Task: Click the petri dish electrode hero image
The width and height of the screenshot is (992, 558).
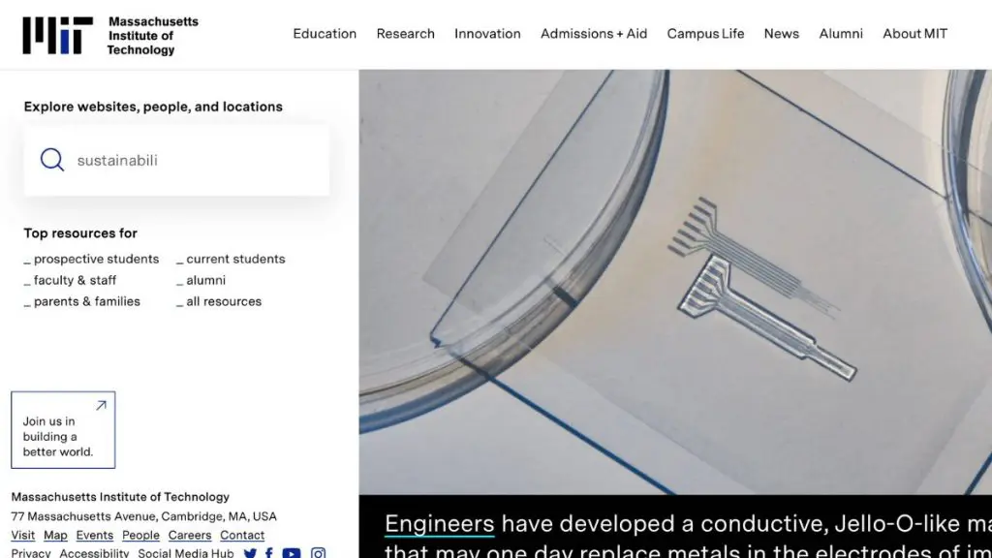Action: 675,282
